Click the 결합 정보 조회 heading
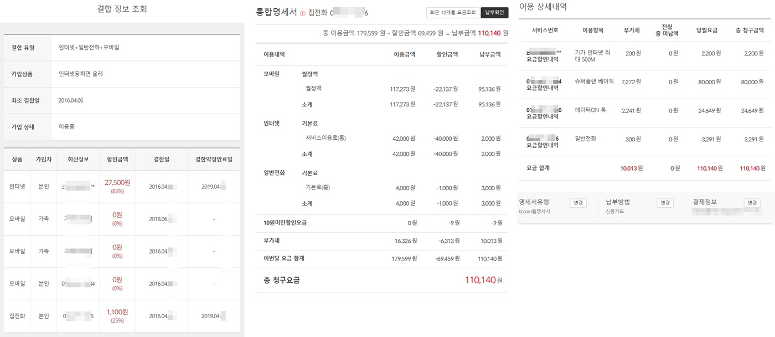This screenshot has width=775, height=337. 121,9
